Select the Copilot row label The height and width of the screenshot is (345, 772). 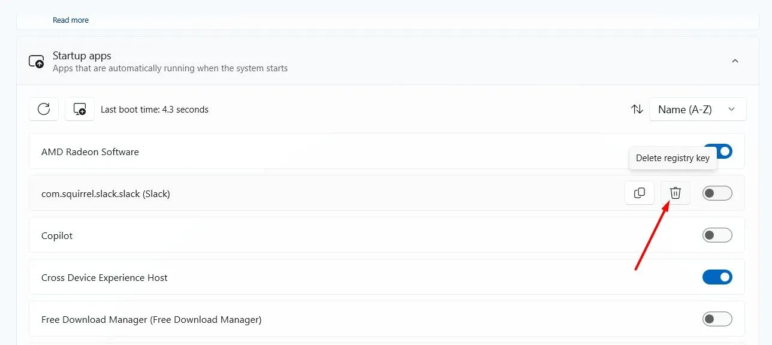tap(57, 235)
